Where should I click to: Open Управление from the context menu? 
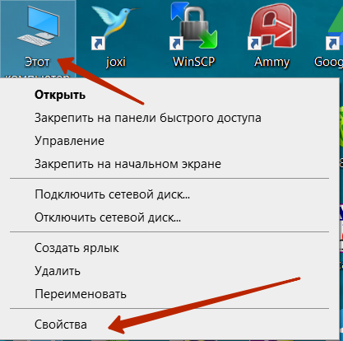pyautogui.click(x=69, y=141)
